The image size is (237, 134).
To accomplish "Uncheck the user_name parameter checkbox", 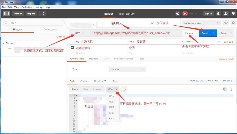I will (72, 47).
